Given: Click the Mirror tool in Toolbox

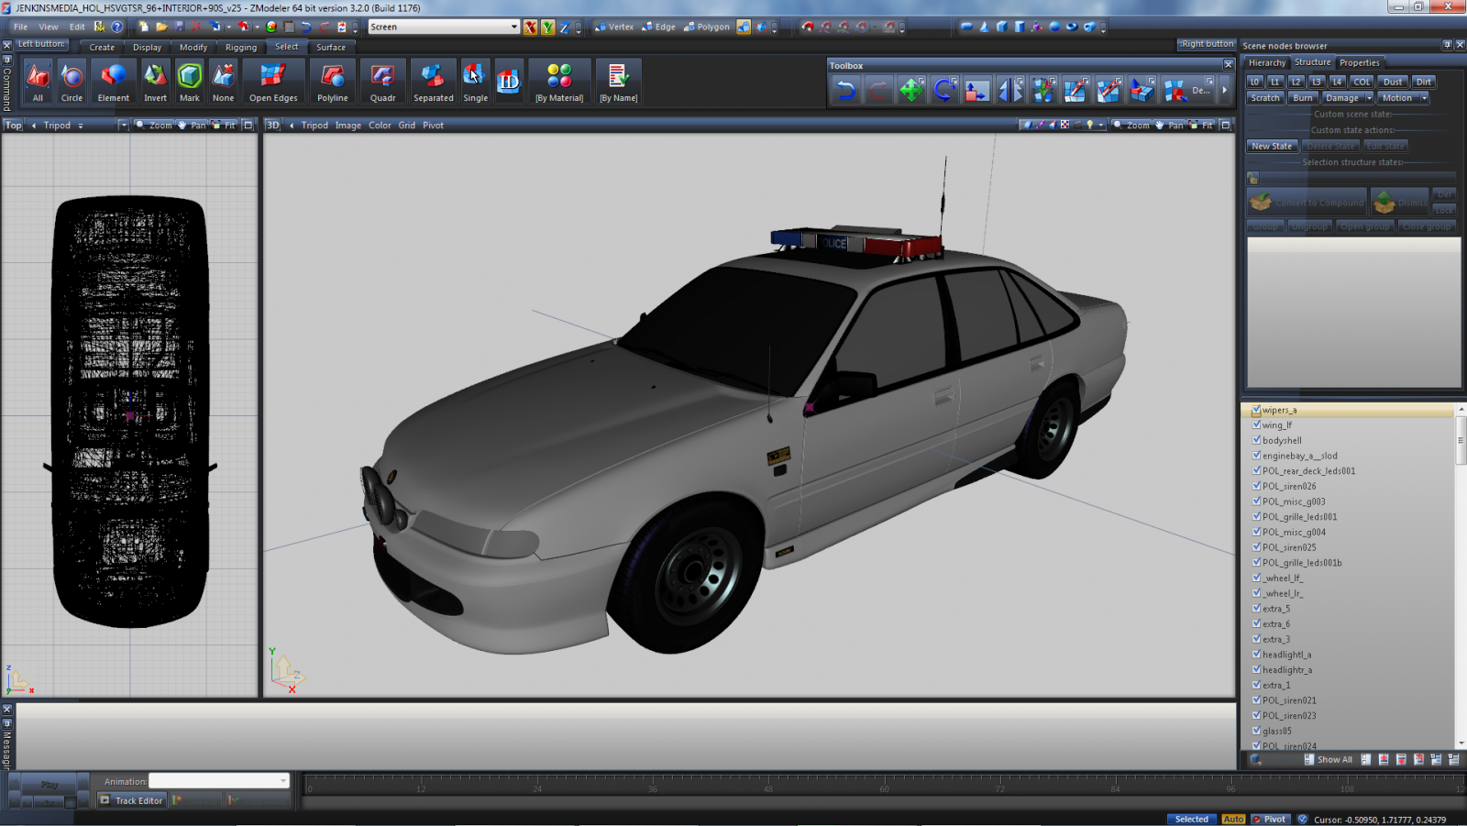Looking at the screenshot, I should (1009, 90).
